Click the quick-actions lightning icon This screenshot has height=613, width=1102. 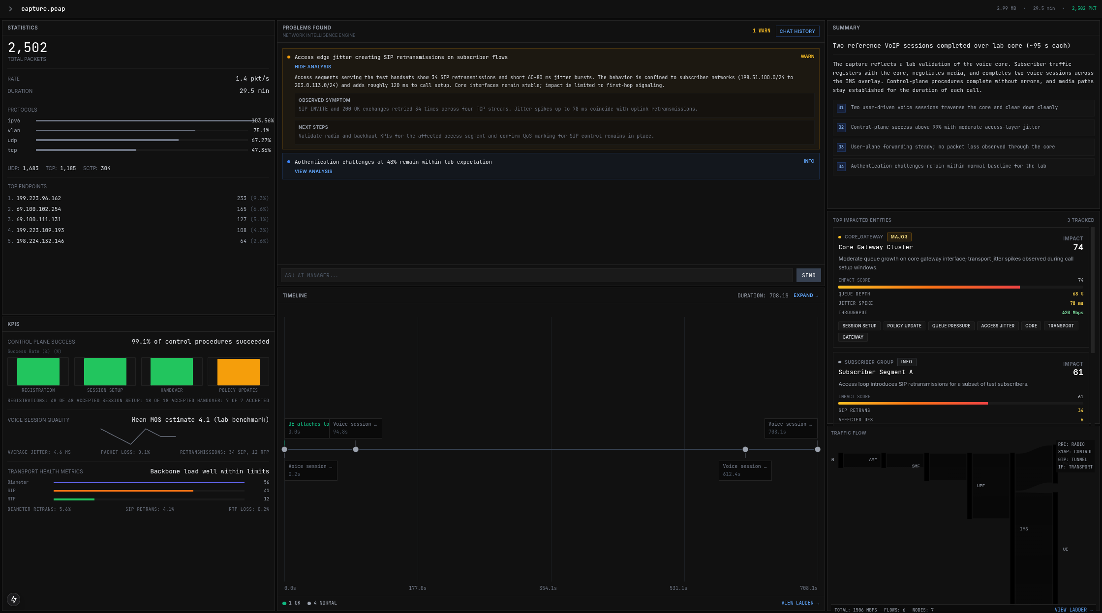point(13,600)
